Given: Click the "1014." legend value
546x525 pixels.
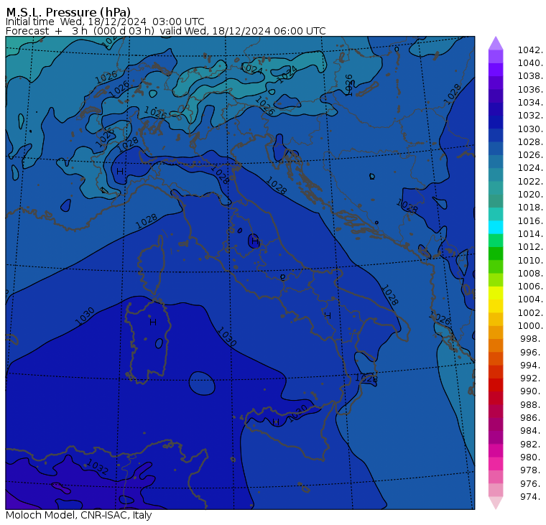Looking at the screenshot, I should pos(530,233).
